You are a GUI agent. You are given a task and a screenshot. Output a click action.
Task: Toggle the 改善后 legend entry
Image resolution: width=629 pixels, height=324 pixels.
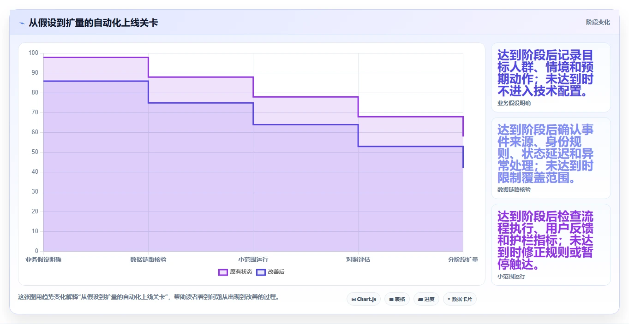pyautogui.click(x=270, y=272)
